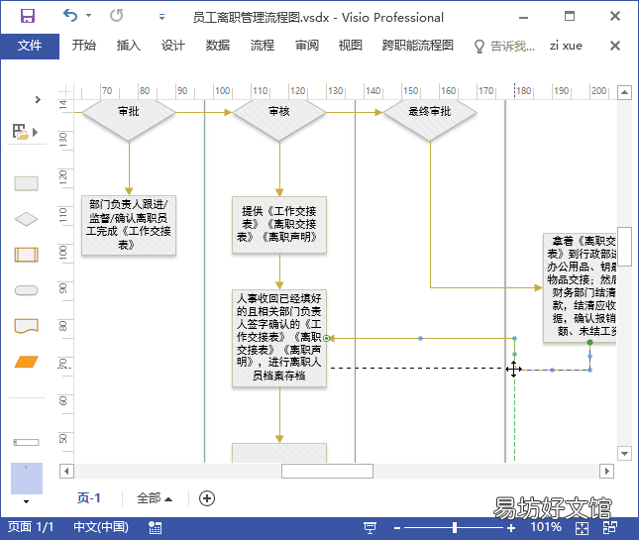Open the 跨职能流程图 ribbon tab
This screenshot has width=639, height=540.
[x=418, y=46]
